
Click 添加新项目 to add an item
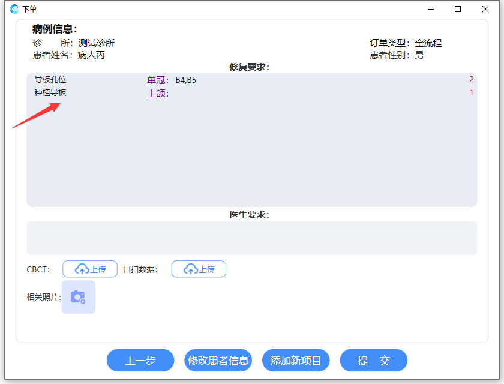pyautogui.click(x=296, y=361)
